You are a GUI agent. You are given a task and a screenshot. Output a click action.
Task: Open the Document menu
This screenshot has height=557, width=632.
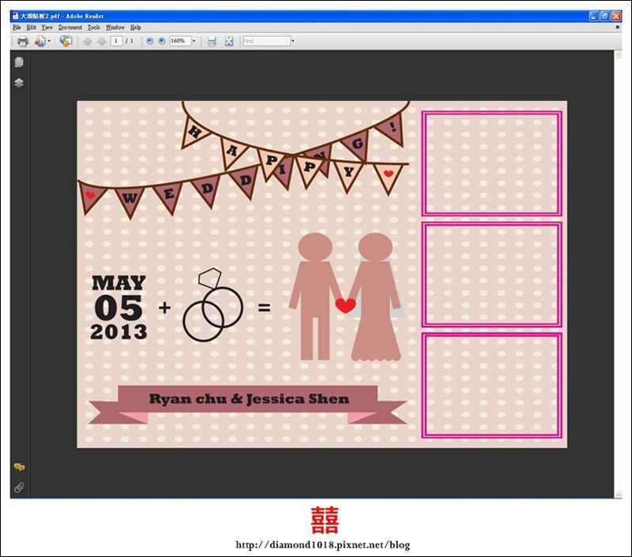click(70, 28)
